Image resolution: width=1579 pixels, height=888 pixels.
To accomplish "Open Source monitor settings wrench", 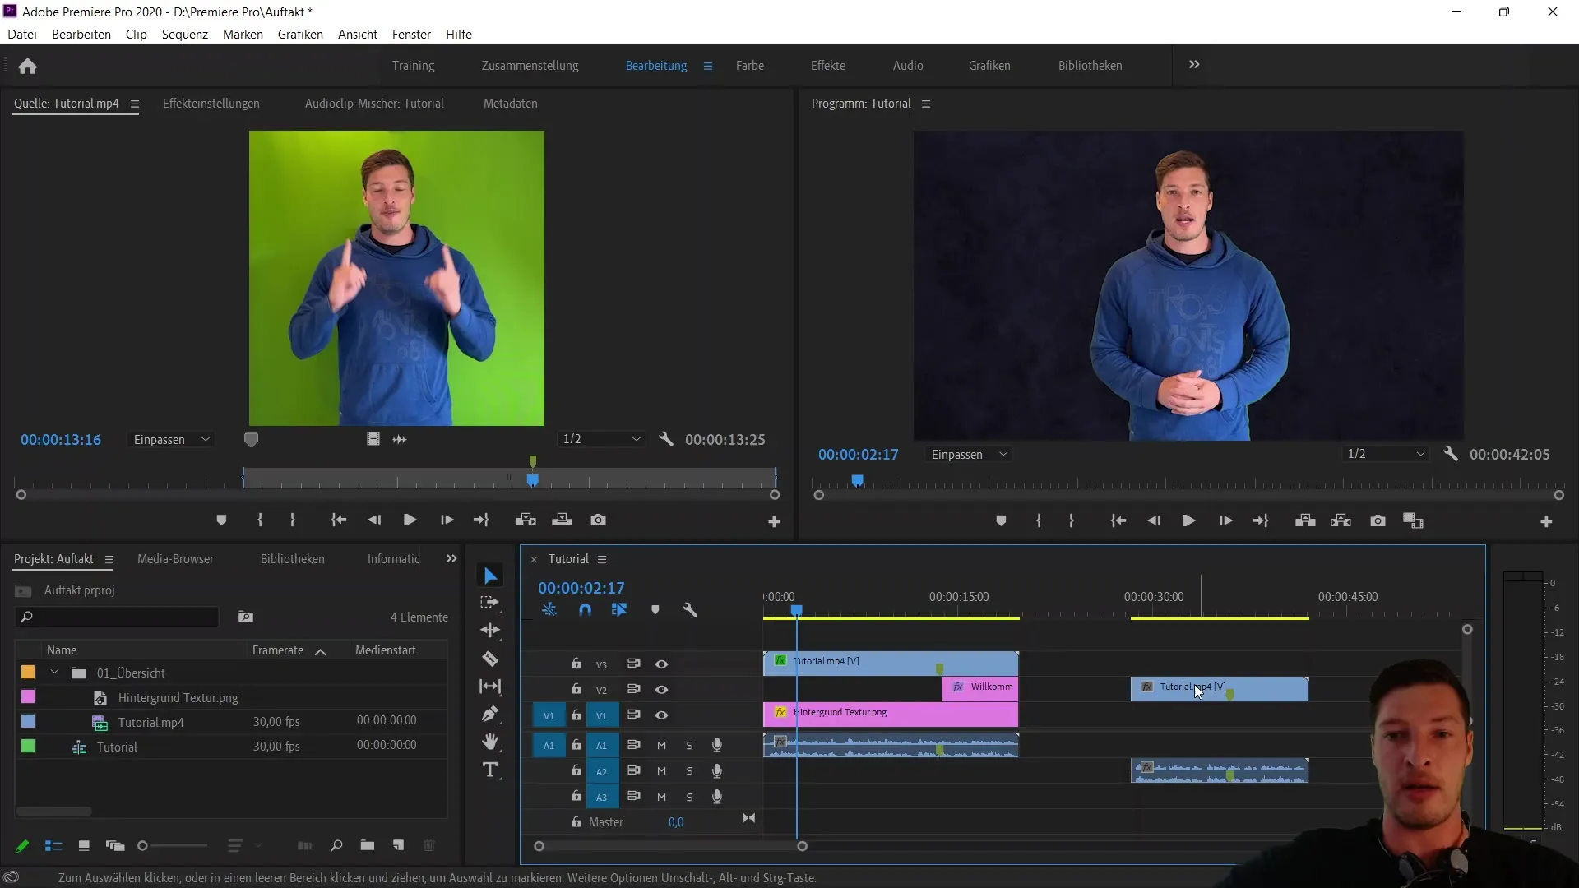I will [x=666, y=439].
